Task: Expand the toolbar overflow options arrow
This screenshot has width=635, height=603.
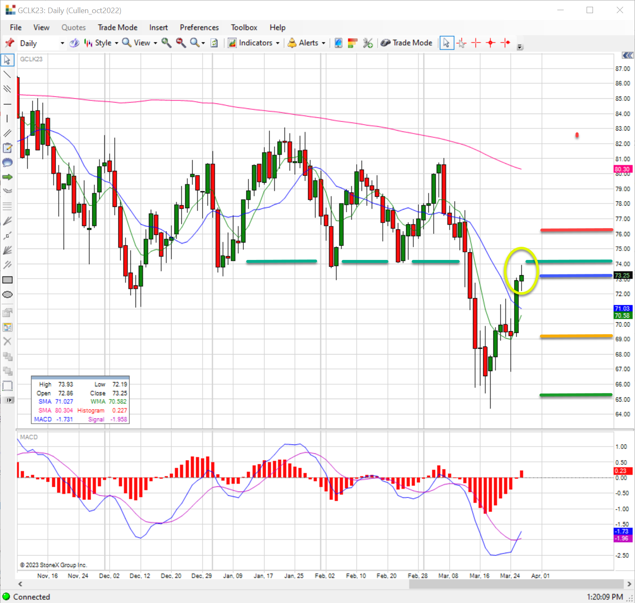Action: coord(520,47)
